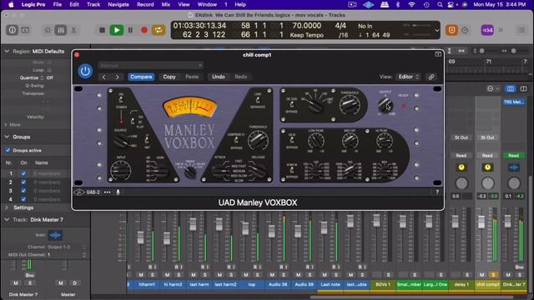Open the Inspector with the info icon

pyautogui.click(x=13, y=30)
